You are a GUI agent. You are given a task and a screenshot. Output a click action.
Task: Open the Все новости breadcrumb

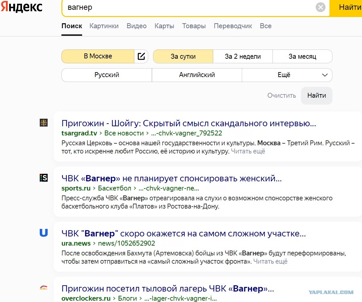[x=124, y=133]
